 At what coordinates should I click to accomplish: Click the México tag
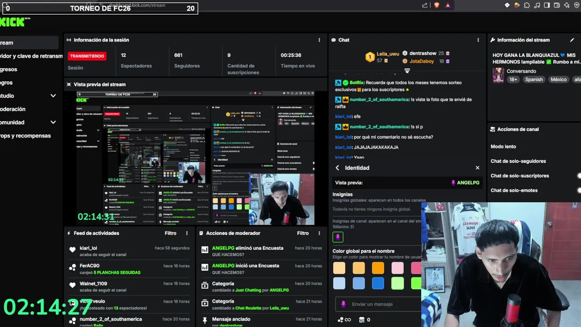tap(559, 79)
